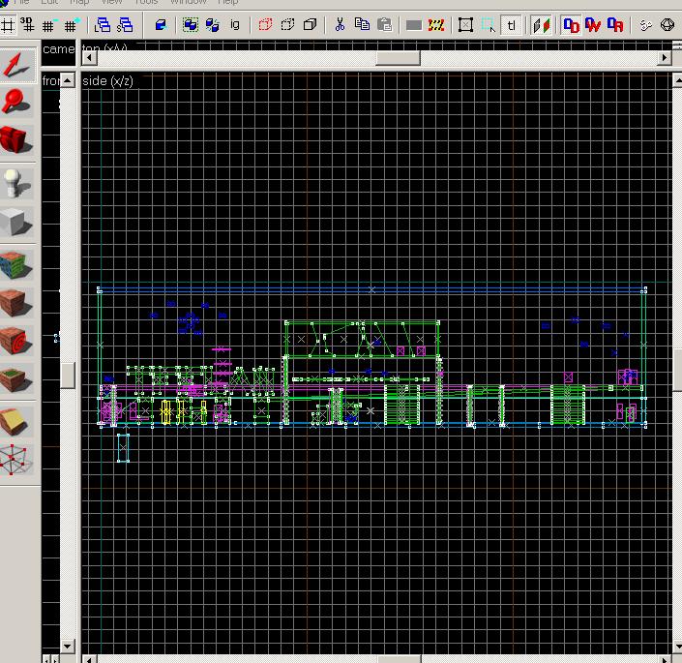Image resolution: width=682 pixels, height=663 pixels.
Task: Toggle the OR filter button
Action: click(615, 25)
